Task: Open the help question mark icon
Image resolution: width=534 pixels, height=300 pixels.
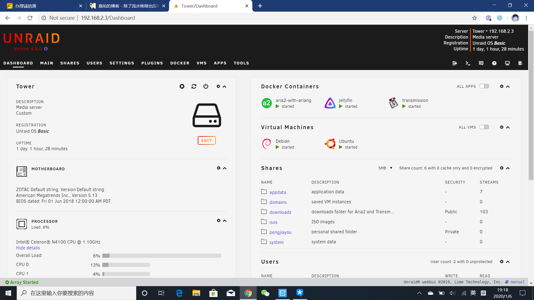Action: (494, 63)
